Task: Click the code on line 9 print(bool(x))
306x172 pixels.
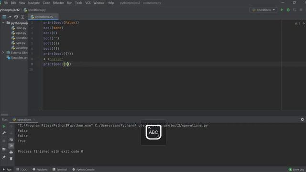Action: pyautogui.click(x=57, y=64)
